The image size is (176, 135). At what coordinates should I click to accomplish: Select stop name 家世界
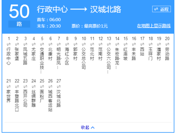9,96
